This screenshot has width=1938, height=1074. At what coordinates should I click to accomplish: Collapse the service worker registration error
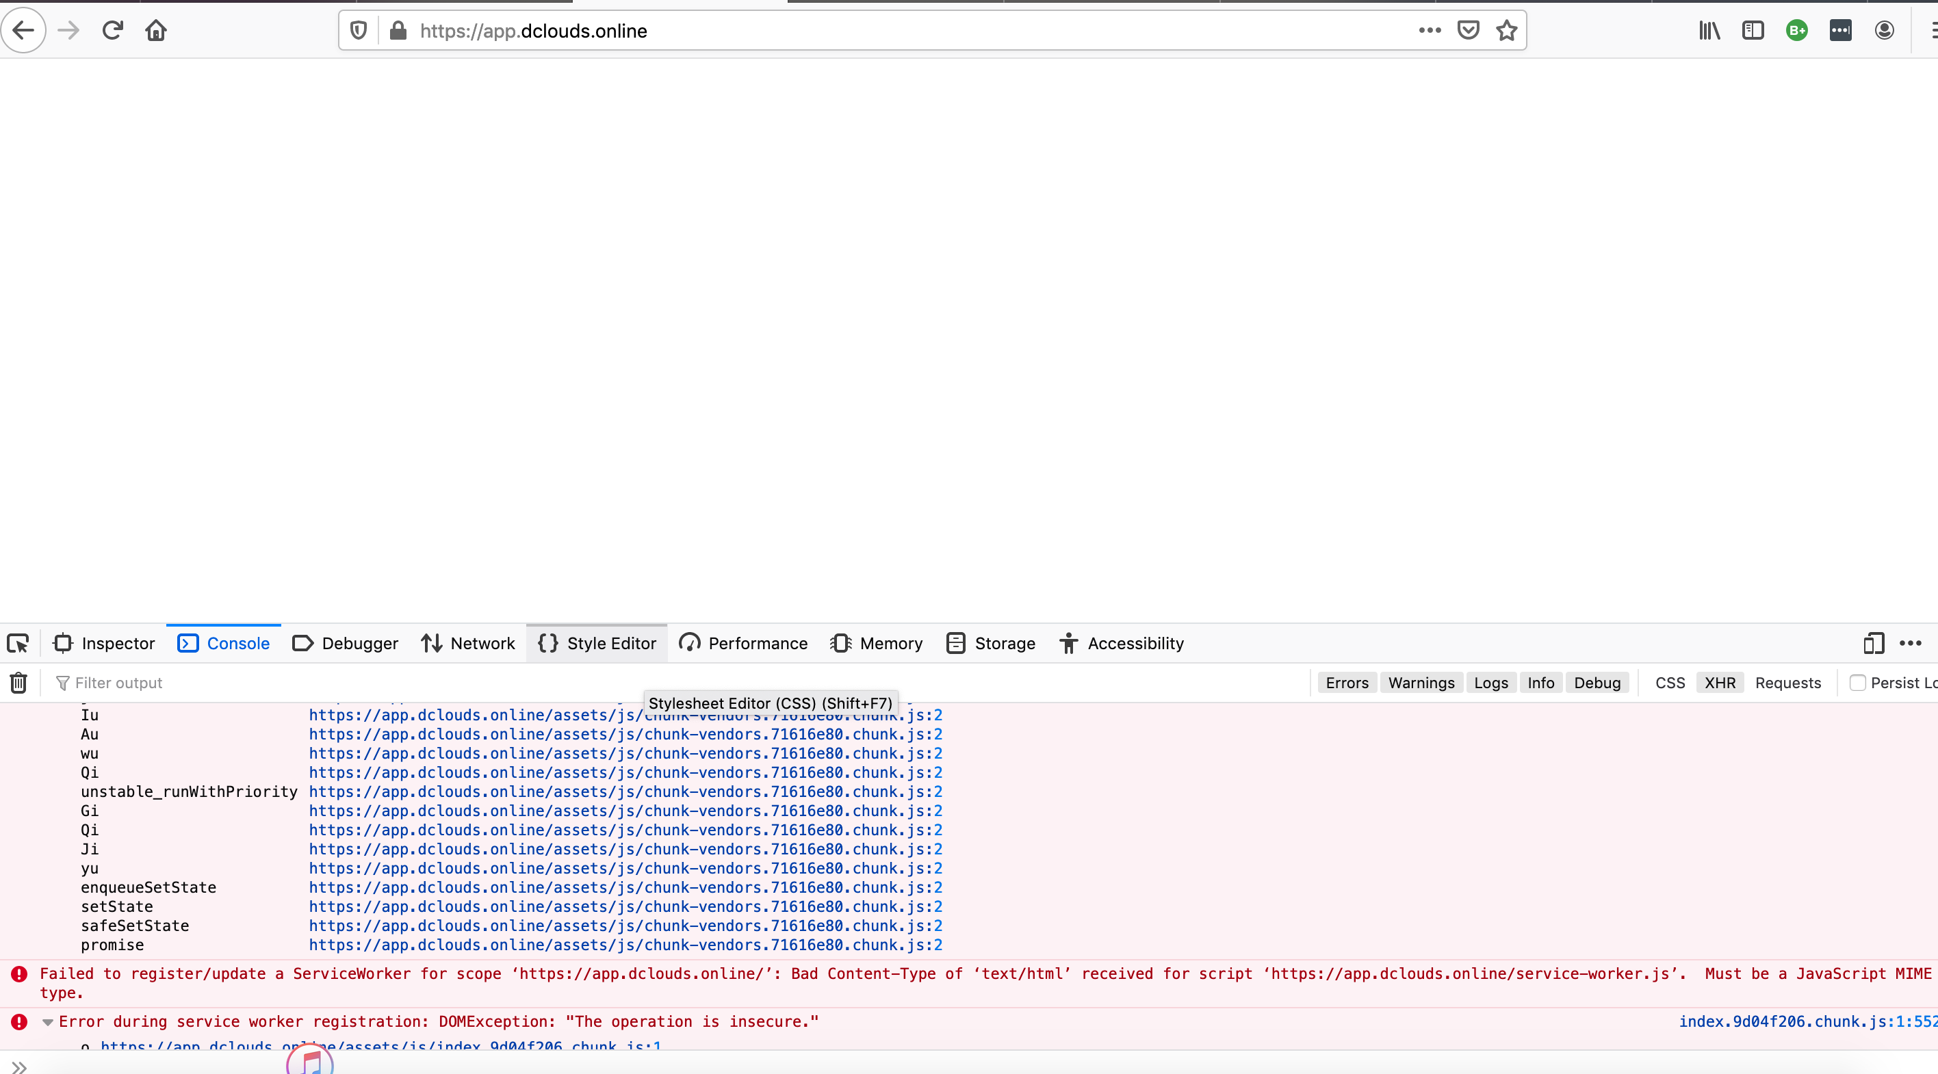coord(47,1022)
